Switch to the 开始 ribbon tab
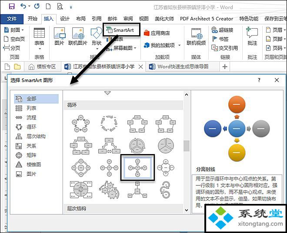The image size is (287, 233). [33, 19]
